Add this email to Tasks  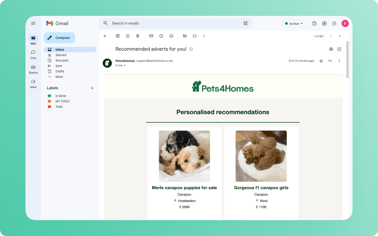coord(171,36)
